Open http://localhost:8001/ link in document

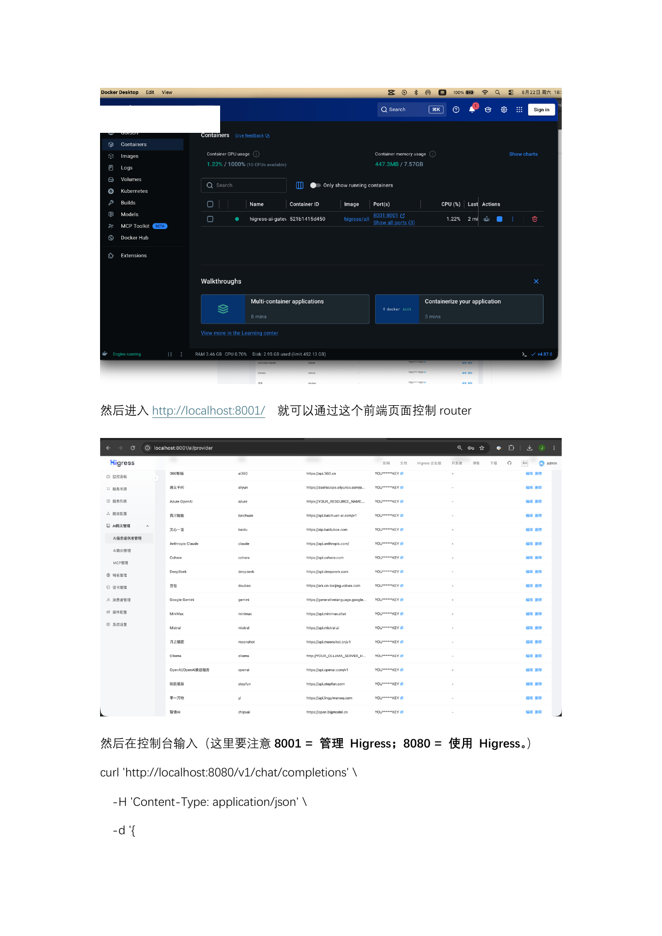(x=208, y=411)
